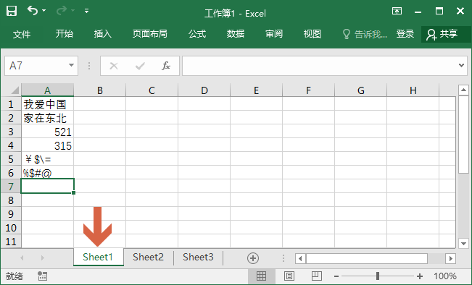Click the Save icon in title bar
Image resolution: width=472 pixels, height=285 pixels.
pos(12,11)
